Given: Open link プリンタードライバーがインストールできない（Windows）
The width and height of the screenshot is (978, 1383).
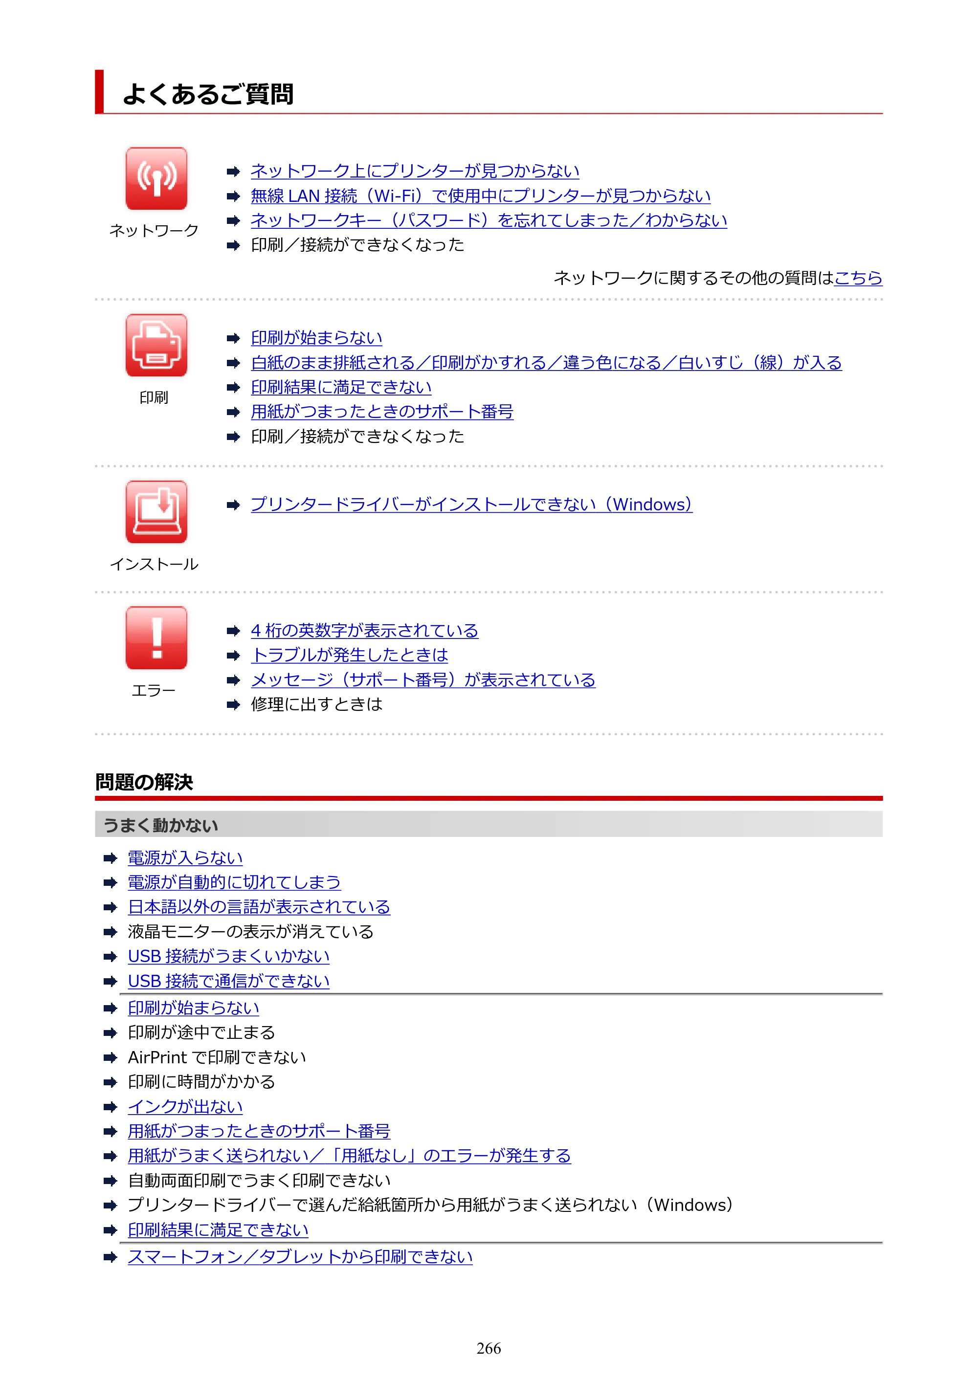Looking at the screenshot, I should pyautogui.click(x=471, y=504).
